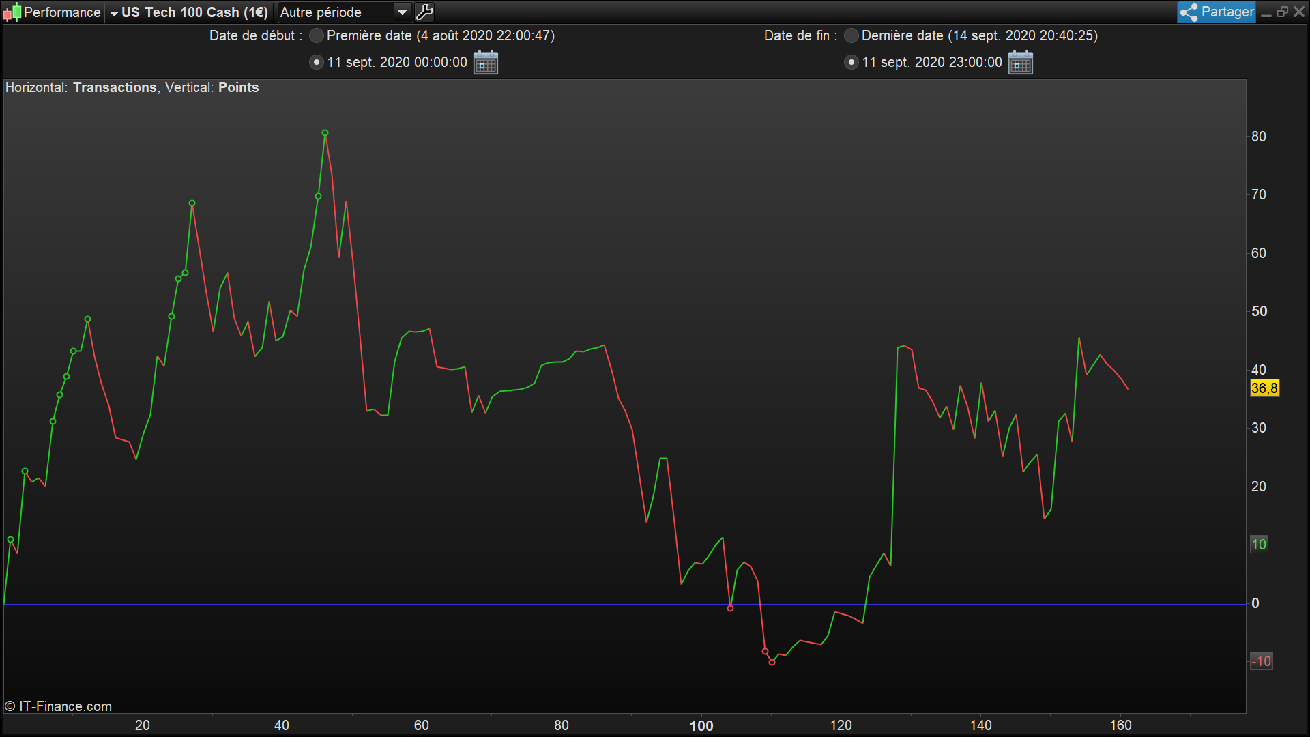Minimize the Performance window
This screenshot has width=1310, height=737.
coord(1266,12)
